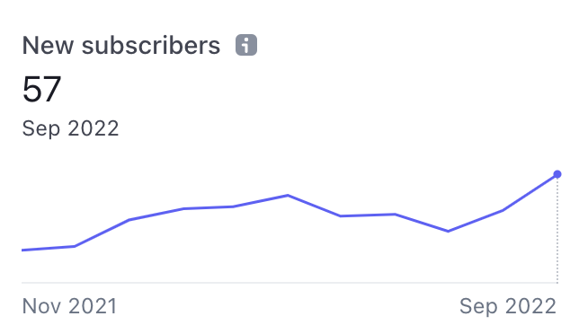Click the Nov 2021 axis label
The image size is (579, 325).
point(69,306)
